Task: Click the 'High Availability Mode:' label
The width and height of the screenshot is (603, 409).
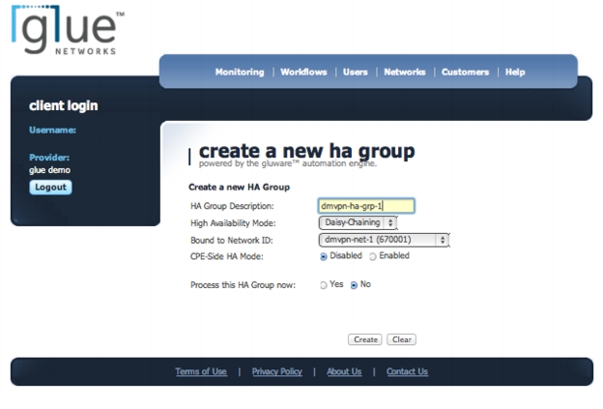Action: tap(233, 223)
